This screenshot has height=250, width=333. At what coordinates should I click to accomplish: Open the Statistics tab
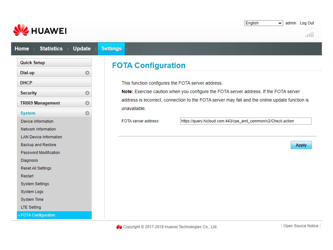[x=51, y=49]
